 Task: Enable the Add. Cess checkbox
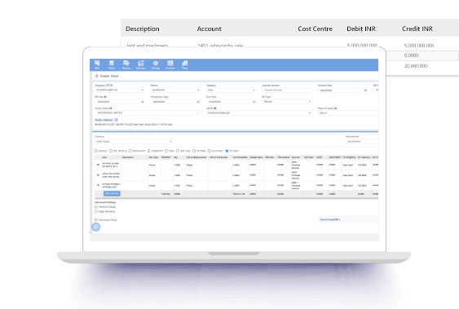(x=178, y=151)
